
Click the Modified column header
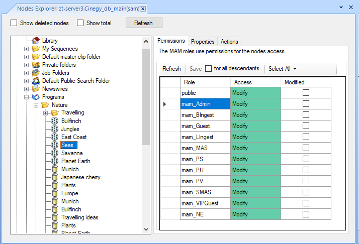[x=306, y=82]
